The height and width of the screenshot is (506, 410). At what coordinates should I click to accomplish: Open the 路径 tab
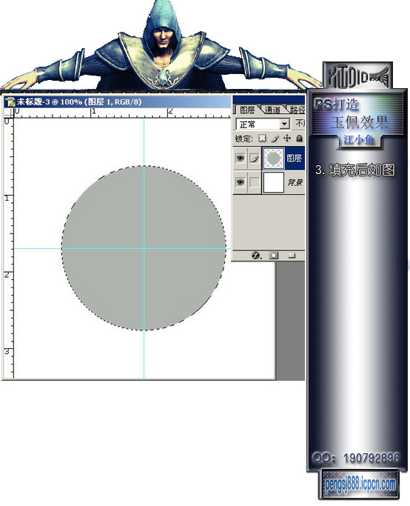pyautogui.click(x=296, y=110)
